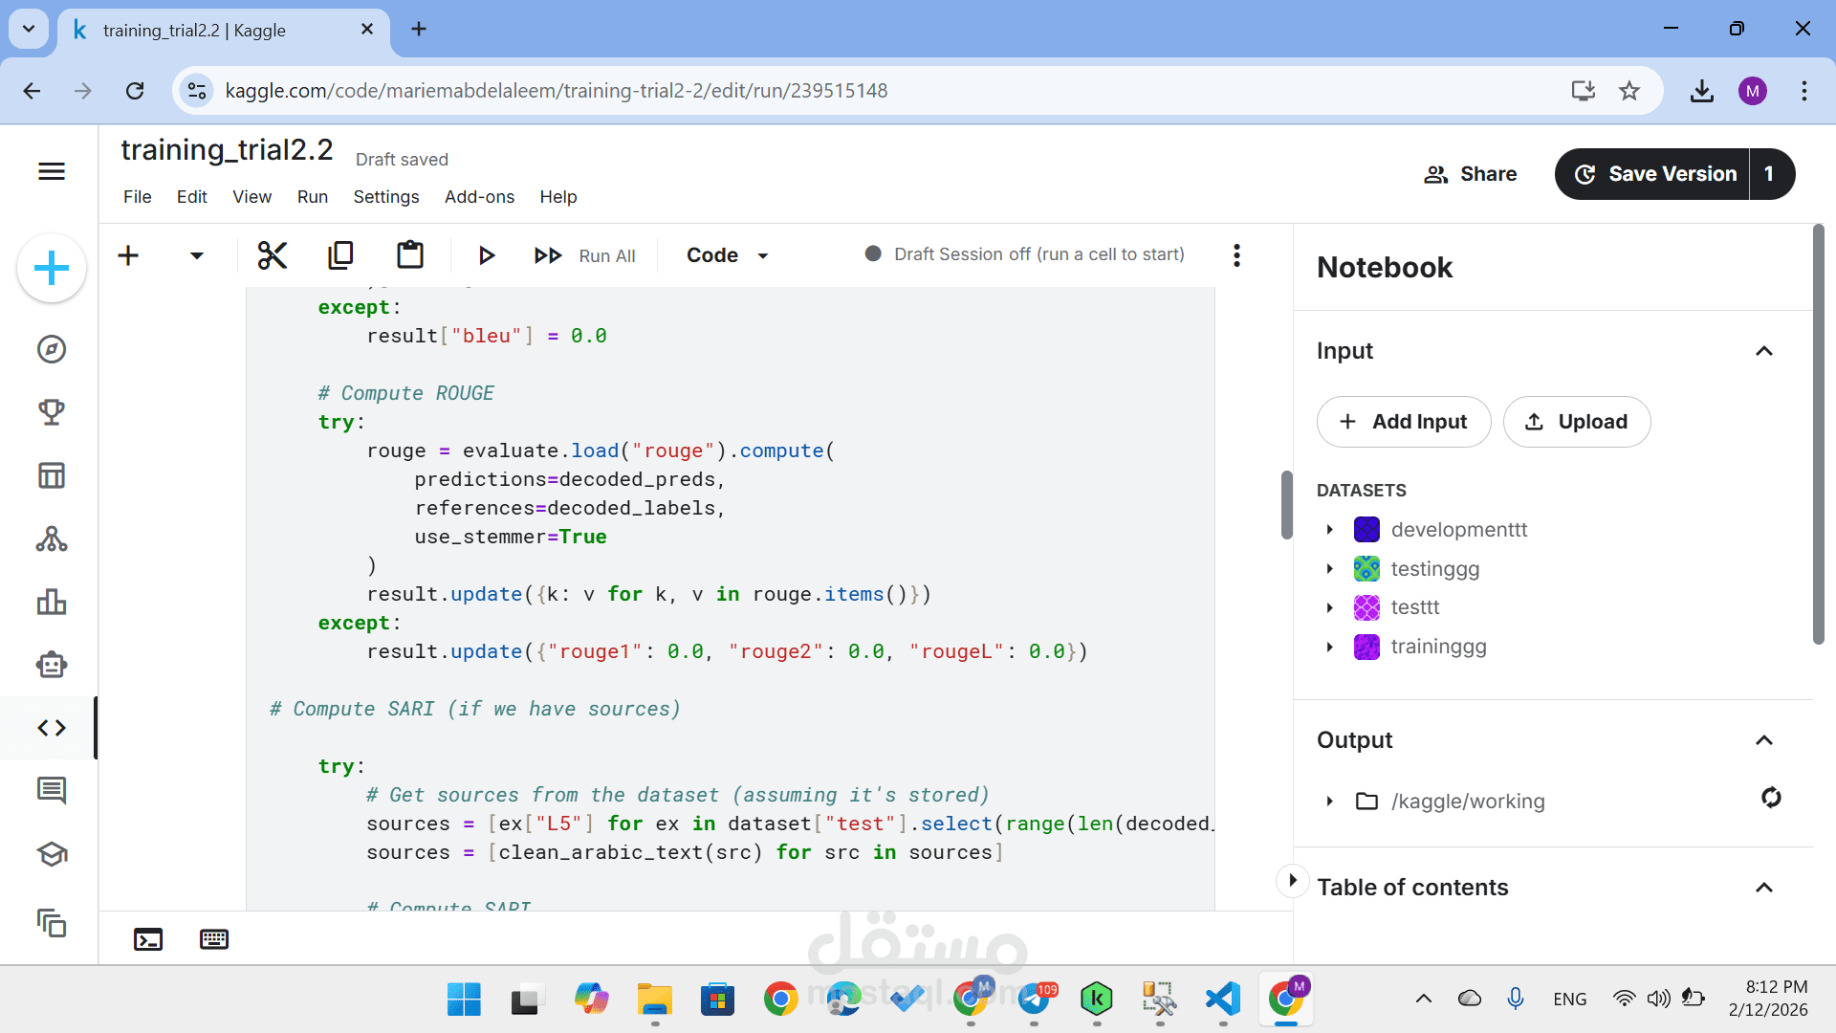Click the scissors cut cell icon

click(x=273, y=255)
